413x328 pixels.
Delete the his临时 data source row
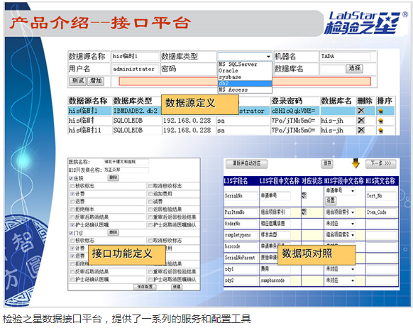[x=361, y=121]
